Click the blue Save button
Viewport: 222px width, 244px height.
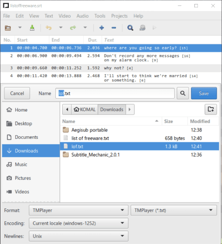click(204, 93)
